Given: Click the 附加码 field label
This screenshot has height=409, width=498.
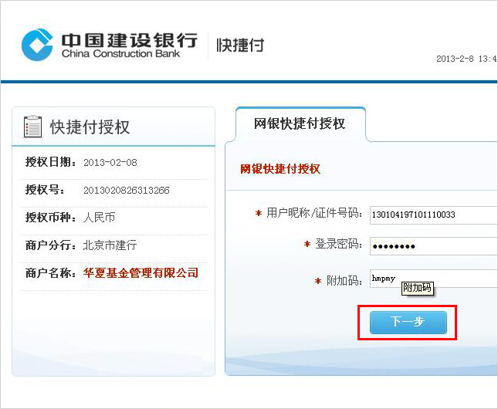Looking at the screenshot, I should click(344, 281).
